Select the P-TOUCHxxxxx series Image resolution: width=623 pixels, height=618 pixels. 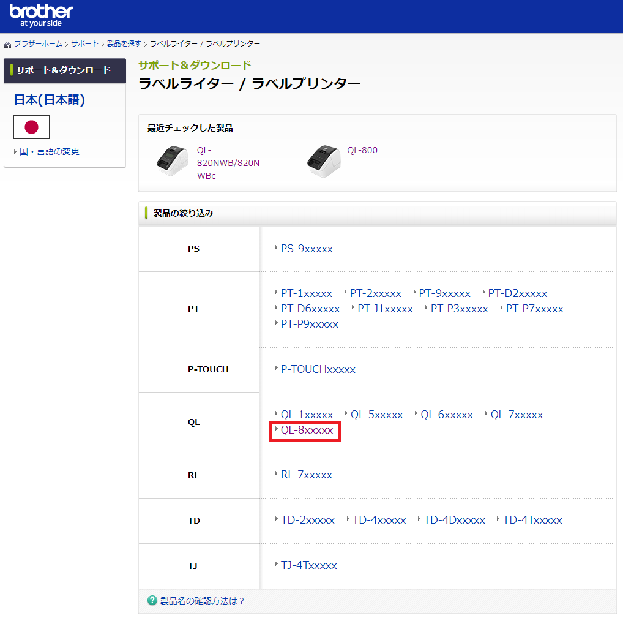tap(318, 369)
